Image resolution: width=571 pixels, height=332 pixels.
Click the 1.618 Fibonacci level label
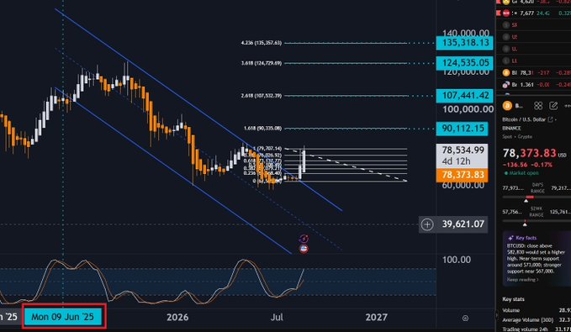(x=262, y=129)
